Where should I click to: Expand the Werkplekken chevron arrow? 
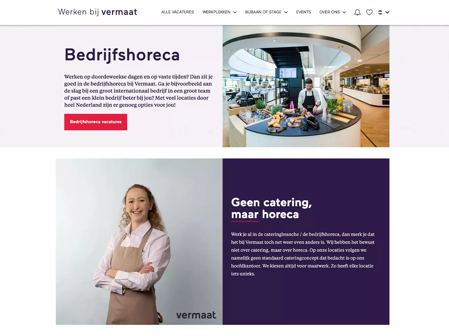(235, 12)
